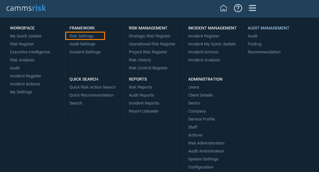This screenshot has width=319, height=172.
Task: Select Audit Settings menu item
Action: [82, 44]
